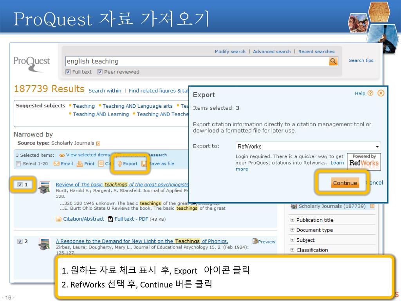Select suggested subject Teaching

coord(84,106)
